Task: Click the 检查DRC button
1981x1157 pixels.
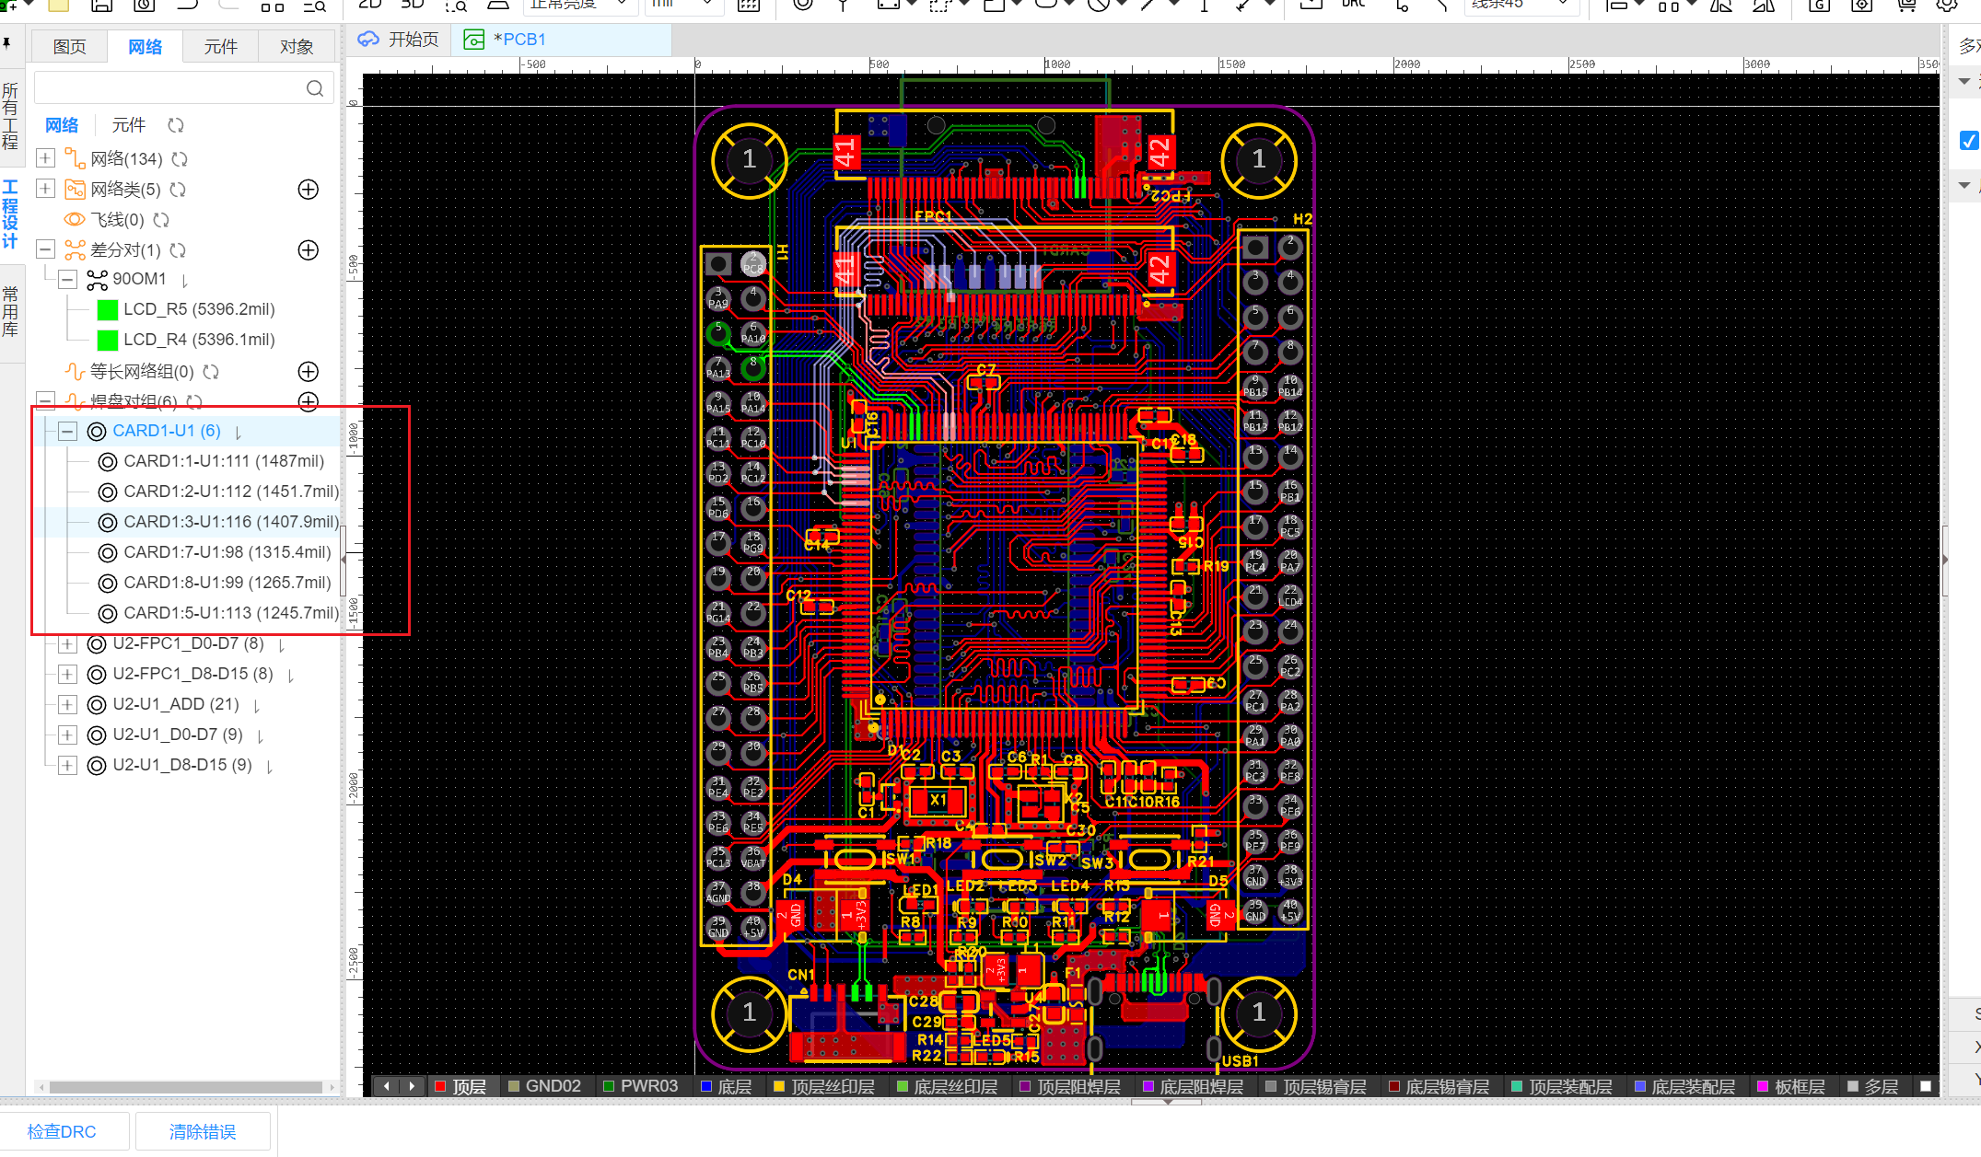Action: [x=62, y=1131]
